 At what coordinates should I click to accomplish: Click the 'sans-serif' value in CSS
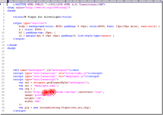click(148, 26)
